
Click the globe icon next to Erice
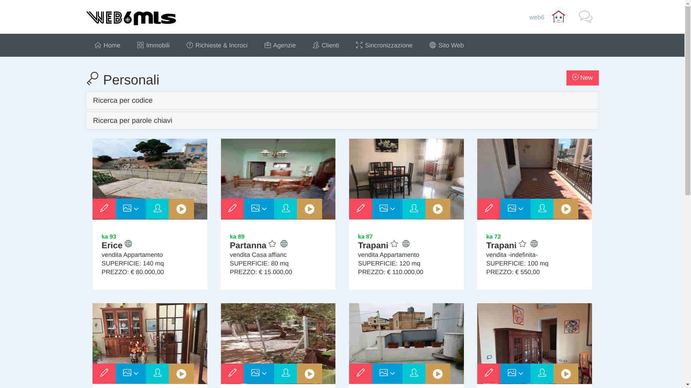point(128,244)
